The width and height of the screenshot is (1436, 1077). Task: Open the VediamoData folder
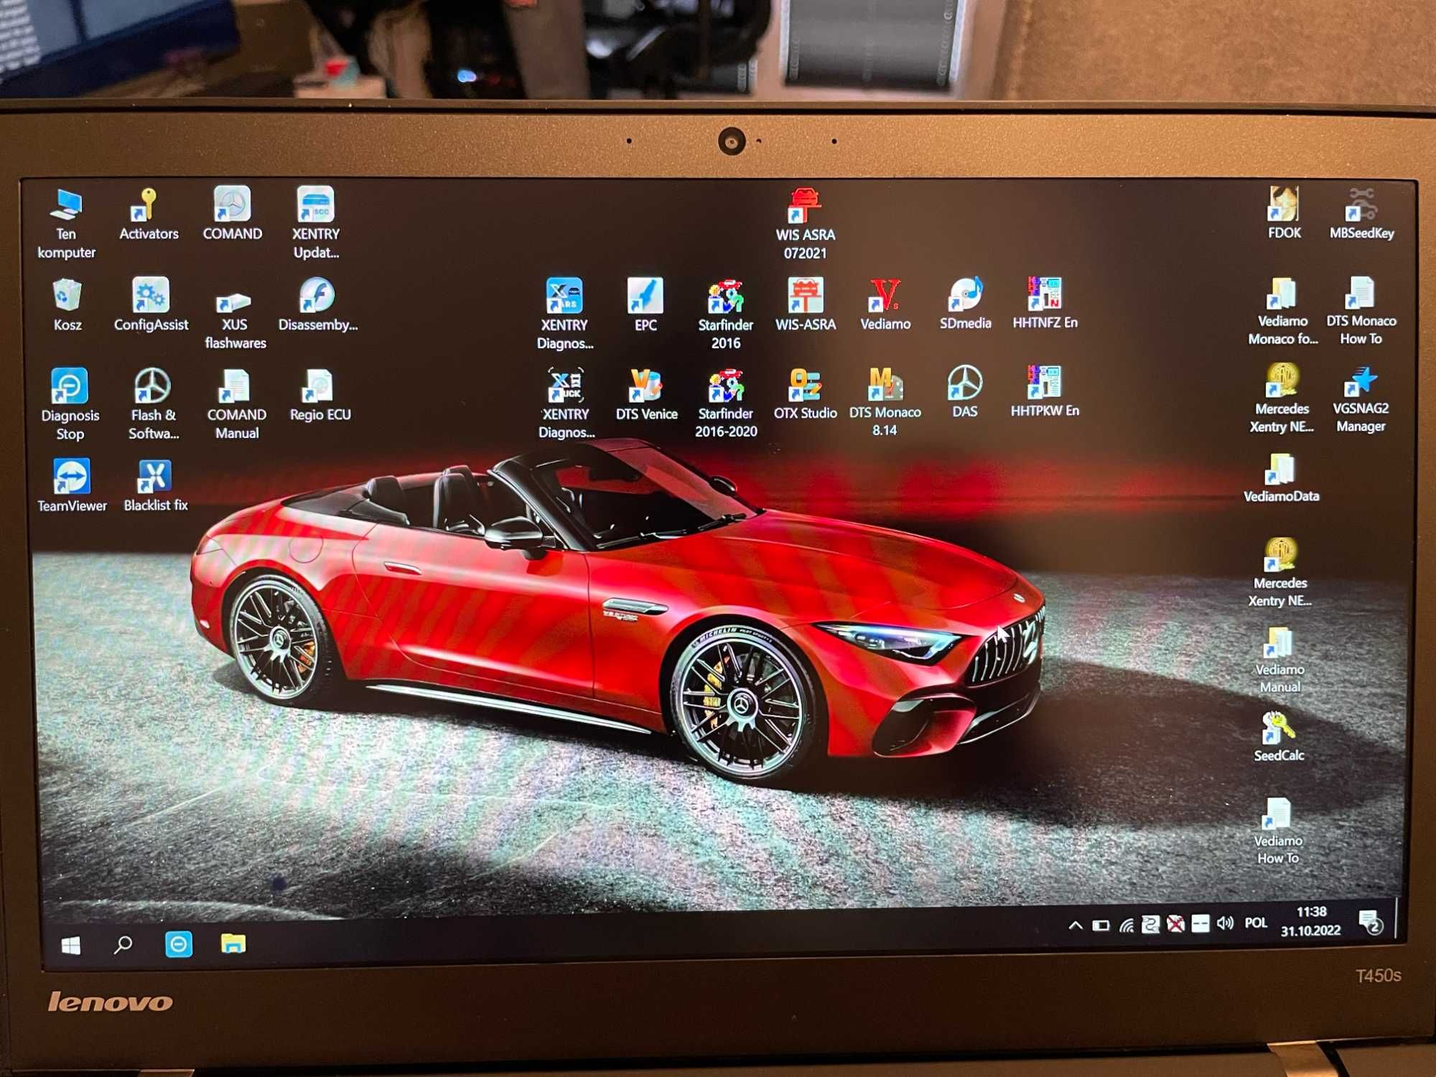click(1281, 478)
